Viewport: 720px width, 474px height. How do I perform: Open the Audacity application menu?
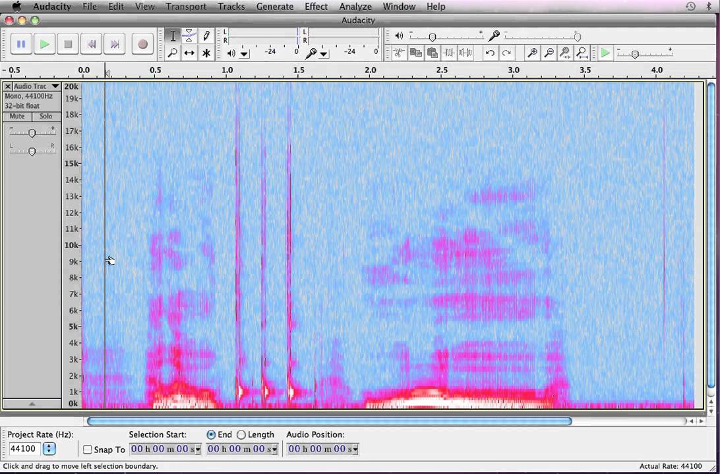(52, 7)
